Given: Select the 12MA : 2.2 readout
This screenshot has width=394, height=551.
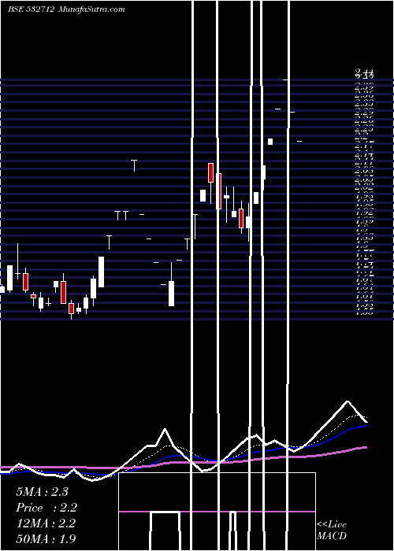Looking at the screenshot, I should (46, 523).
